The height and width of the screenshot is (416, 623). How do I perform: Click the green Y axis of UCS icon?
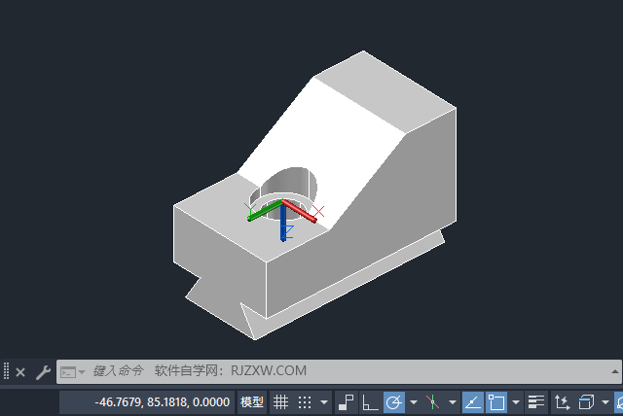pyautogui.click(x=264, y=211)
